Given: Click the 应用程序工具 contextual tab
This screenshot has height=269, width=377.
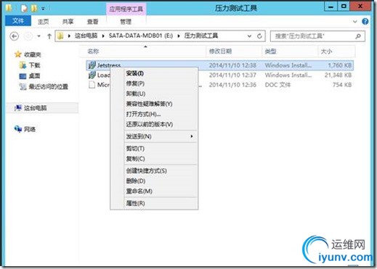Looking at the screenshot, I should click(126, 9).
